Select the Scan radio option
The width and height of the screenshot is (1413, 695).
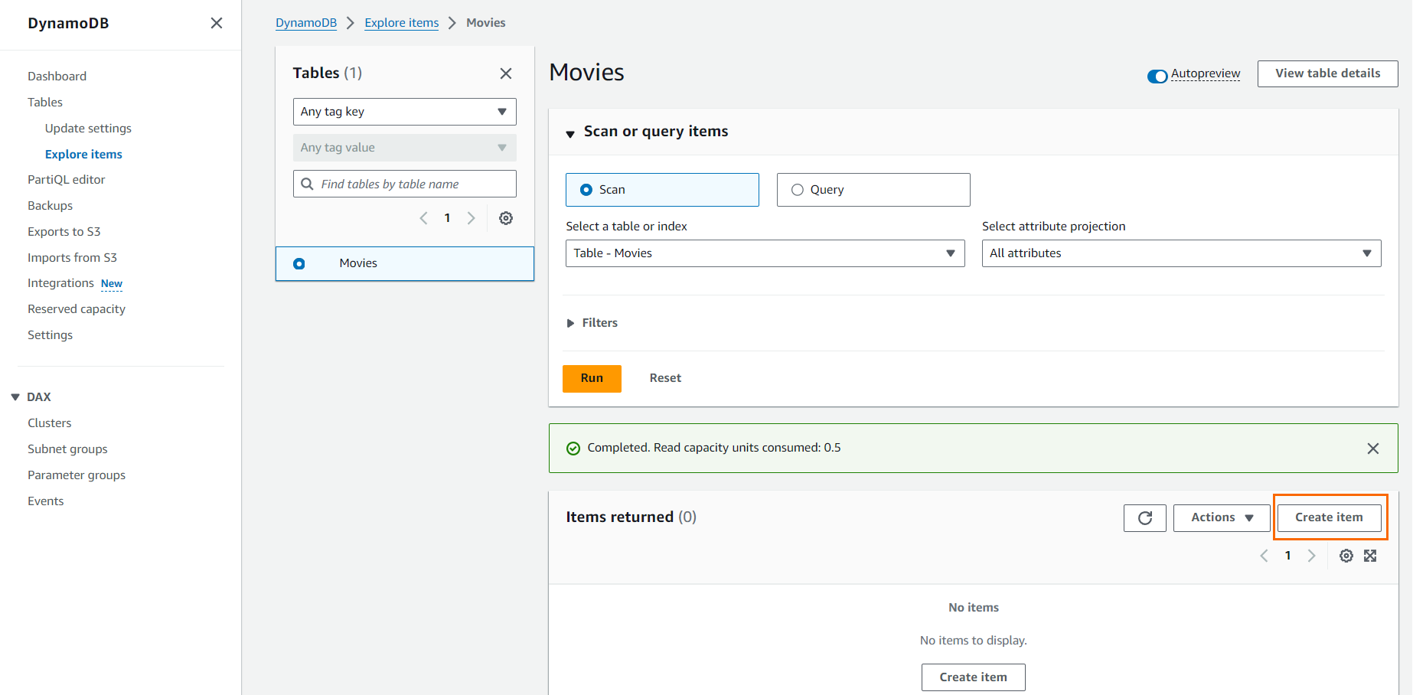586,190
